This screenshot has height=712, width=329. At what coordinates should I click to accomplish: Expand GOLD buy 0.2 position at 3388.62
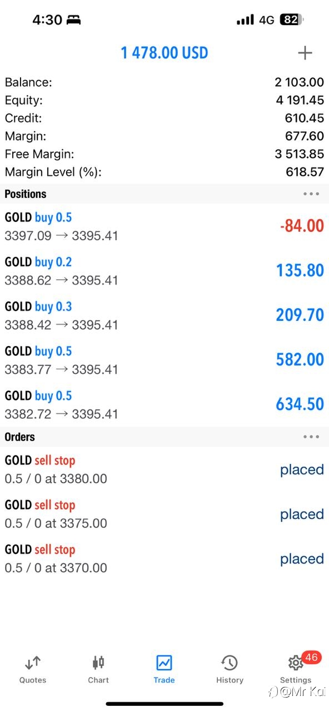164,270
